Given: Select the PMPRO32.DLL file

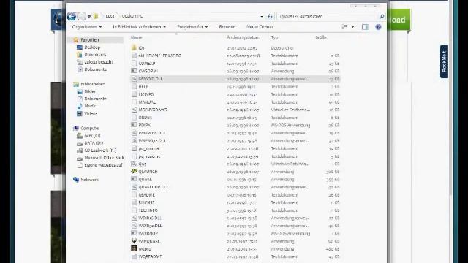Looking at the screenshot, I should (x=152, y=140).
